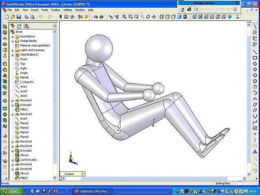Open the Custom view dropdown

[x=84, y=174]
